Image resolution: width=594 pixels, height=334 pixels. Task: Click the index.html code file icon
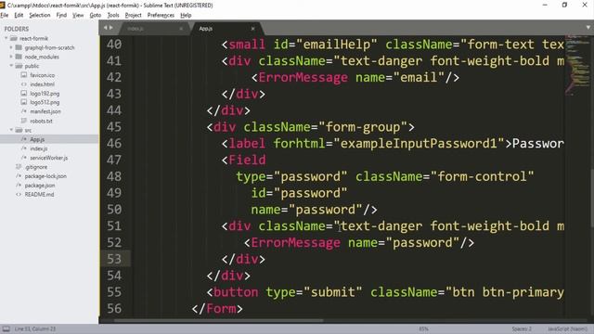[24, 84]
